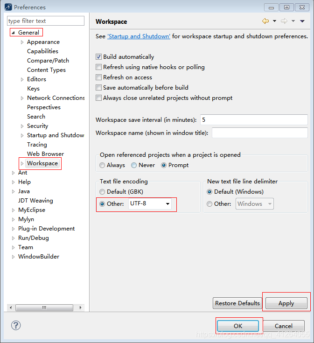The height and width of the screenshot is (343, 314).
Task: Click the Apply button
Action: 286,303
